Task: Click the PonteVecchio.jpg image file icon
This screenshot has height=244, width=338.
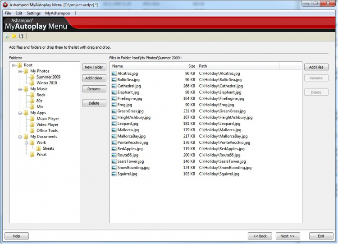Action: coord(114,143)
